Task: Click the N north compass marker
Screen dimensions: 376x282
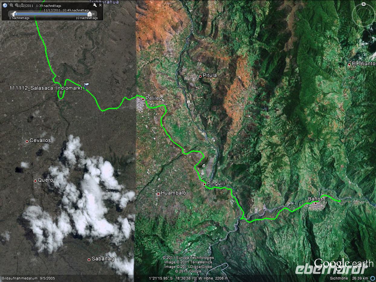Action: point(364,4)
